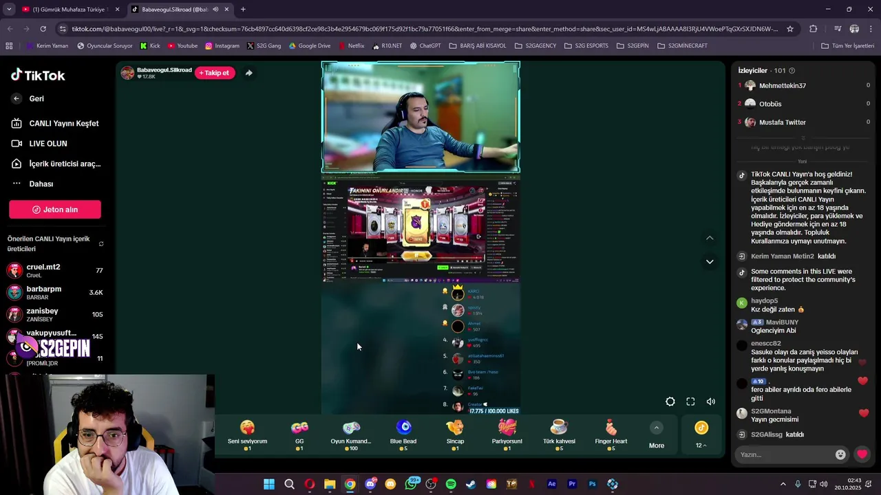Viewport: 881px width, 495px height.
Task: Open zanisbey suggested live stream
Action: tap(55, 314)
